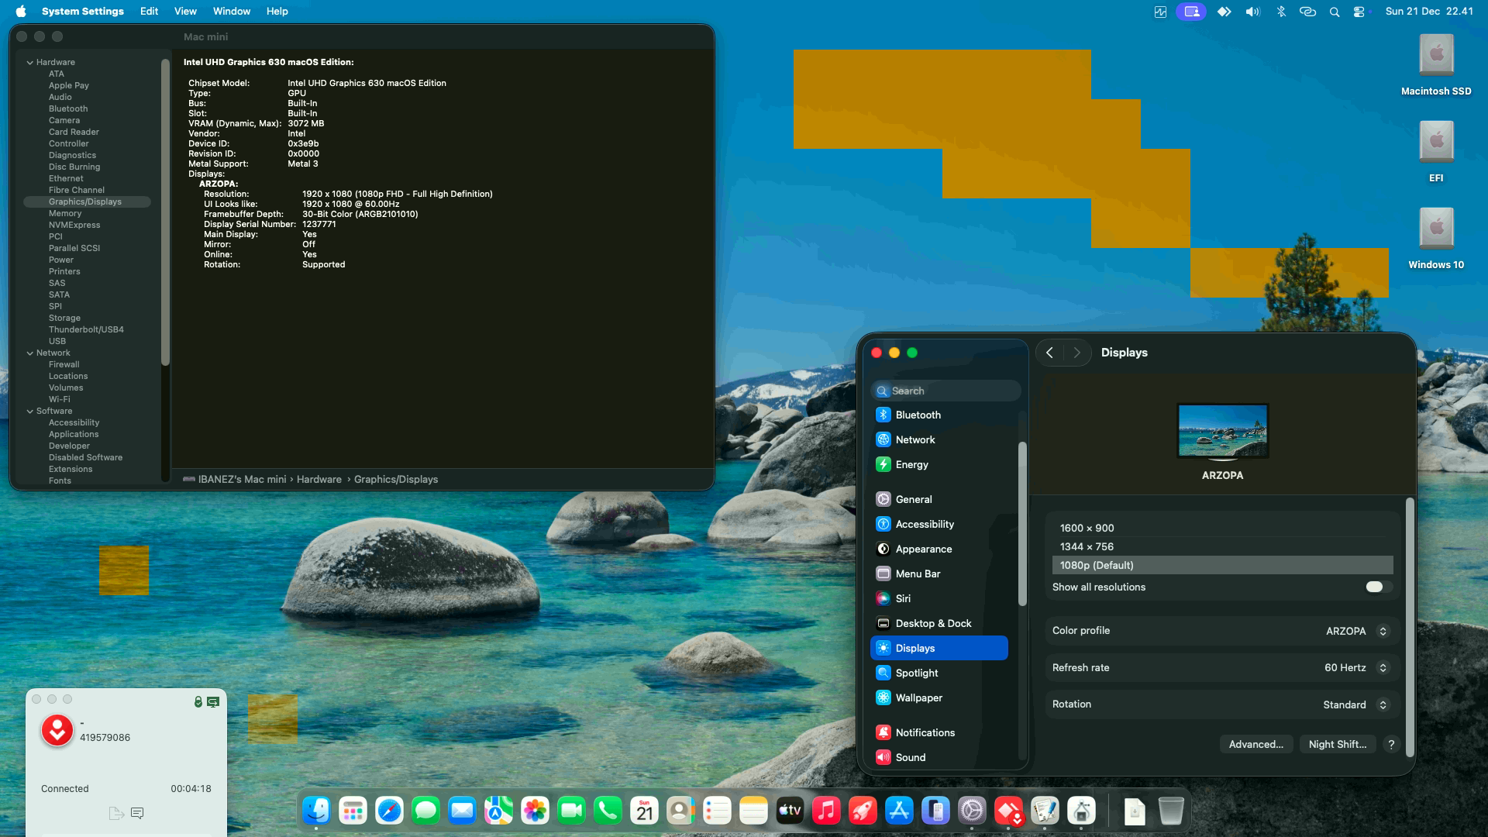The height and width of the screenshot is (837, 1488).
Task: Open the Window menu
Action: (232, 12)
